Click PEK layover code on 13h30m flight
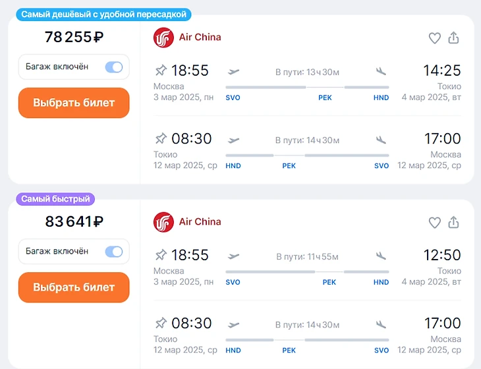The width and height of the screenshot is (481, 369). [325, 98]
